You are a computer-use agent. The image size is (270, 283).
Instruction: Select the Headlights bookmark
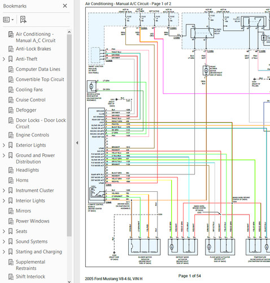point(27,170)
